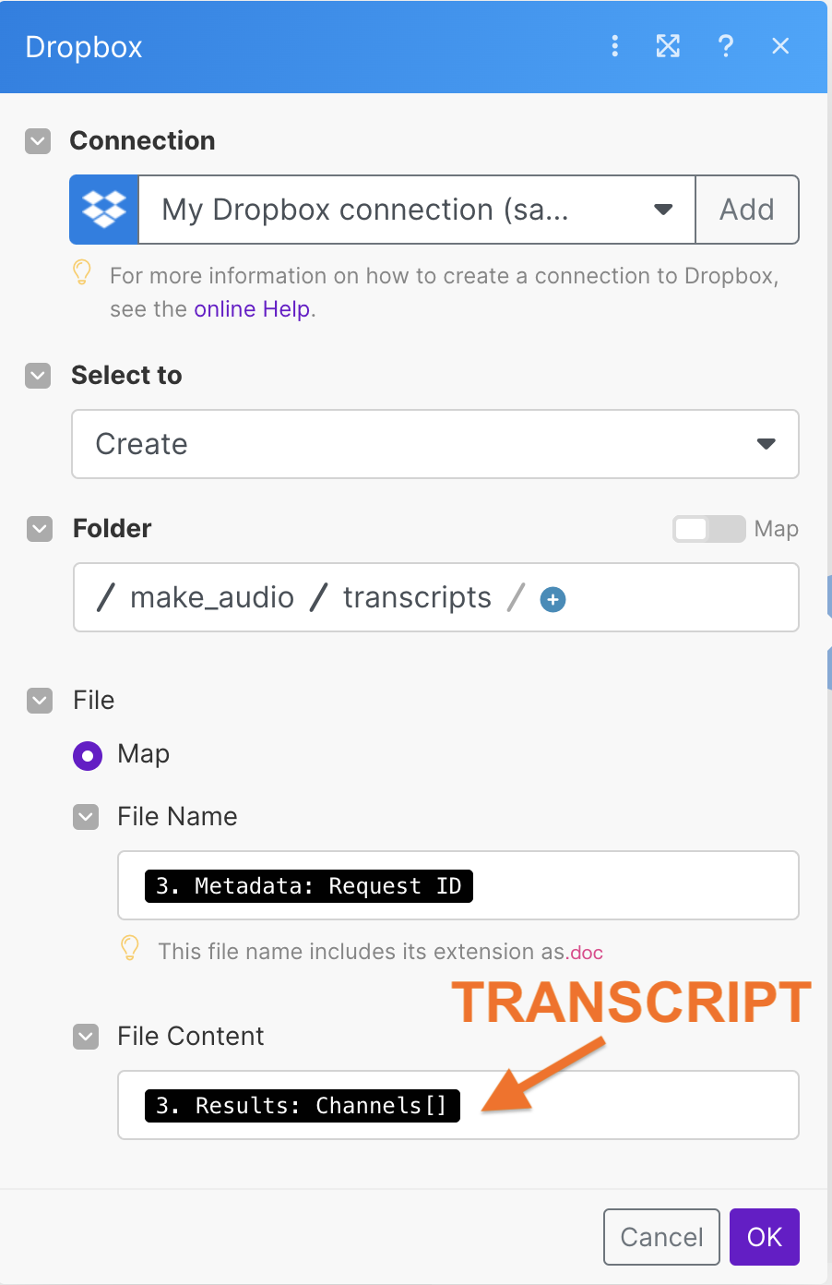
Task: Click the Dropbox logo icon
Action: coord(104,210)
